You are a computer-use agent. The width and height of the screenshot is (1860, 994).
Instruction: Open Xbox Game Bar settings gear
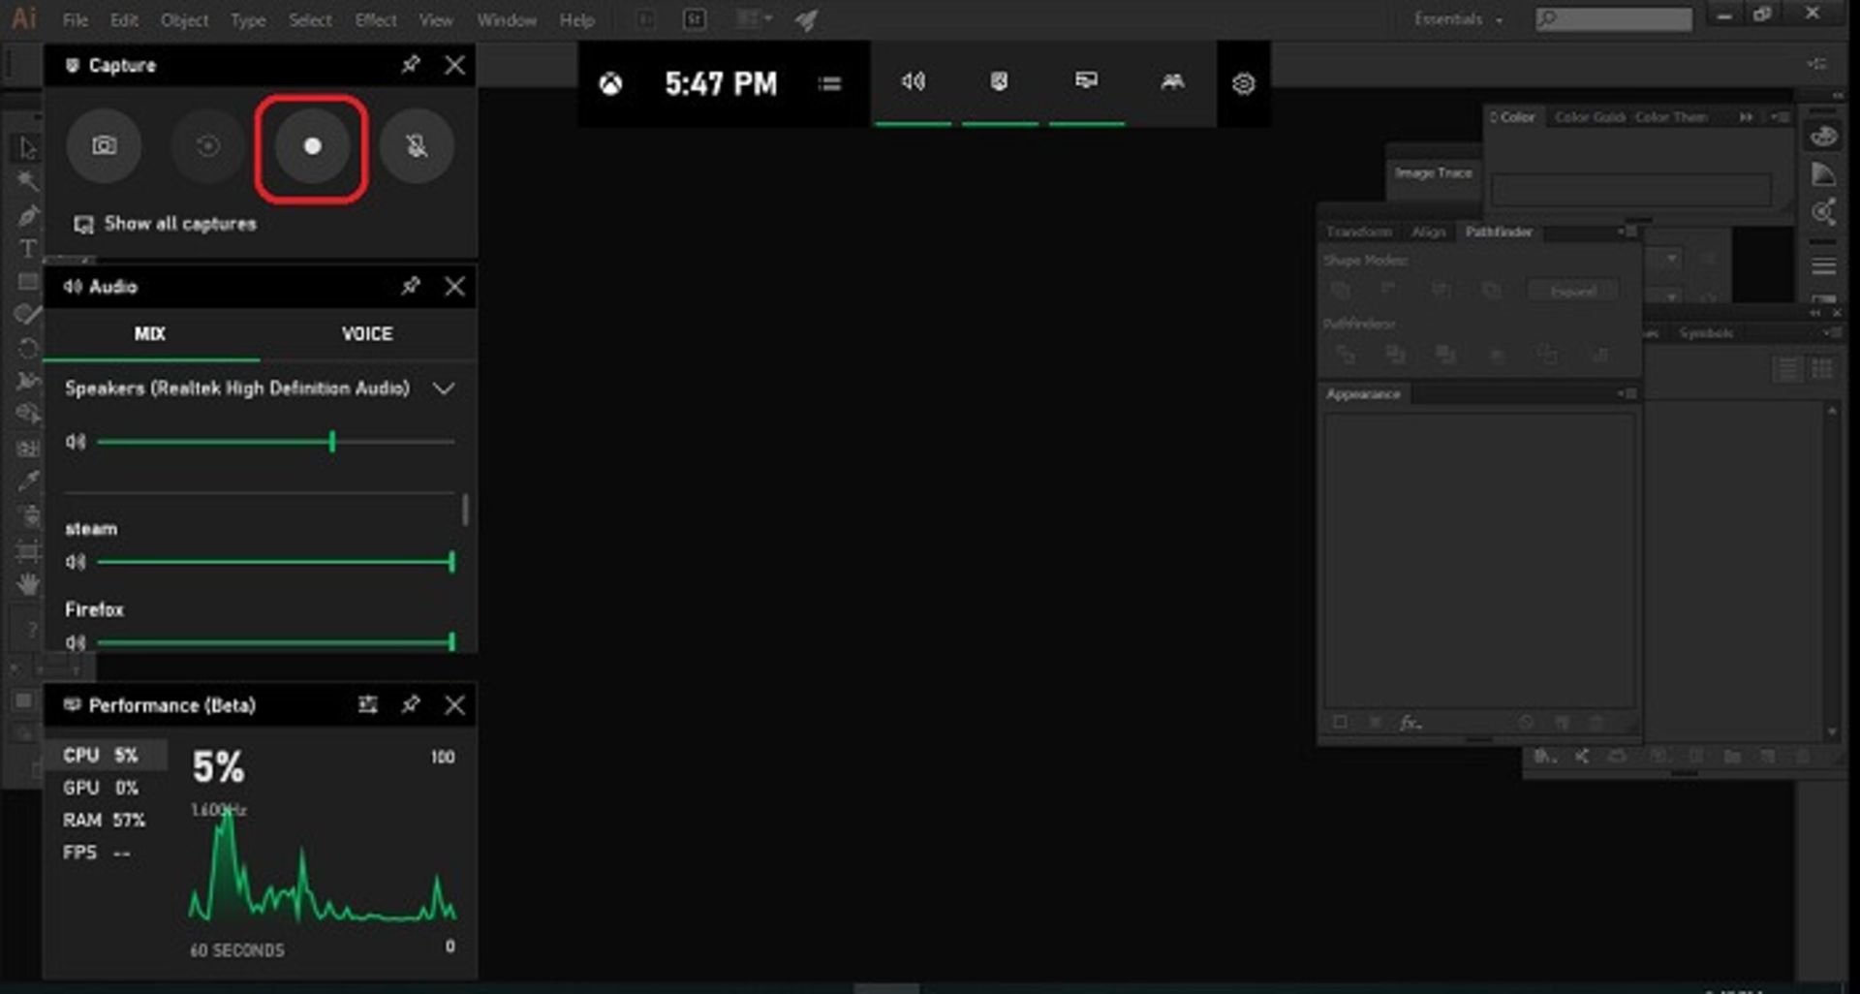1243,84
